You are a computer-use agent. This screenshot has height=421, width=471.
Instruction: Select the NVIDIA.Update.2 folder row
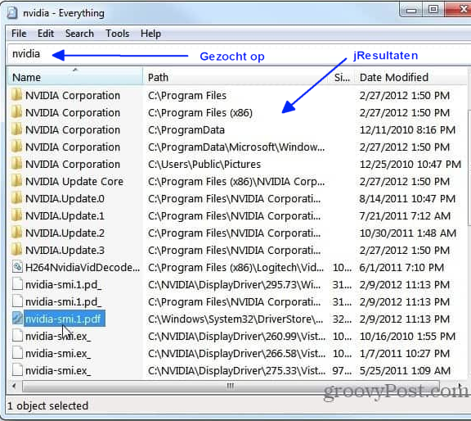[235, 233]
